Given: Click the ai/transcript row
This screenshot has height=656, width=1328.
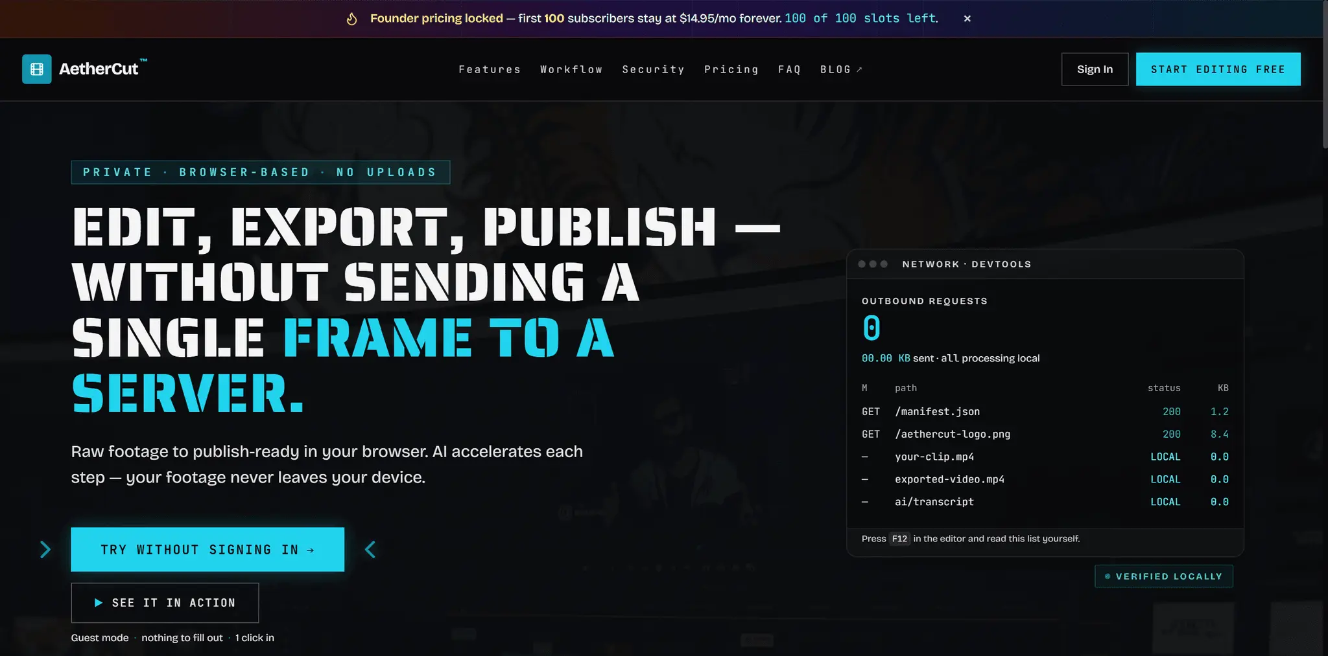Looking at the screenshot, I should click(1045, 502).
